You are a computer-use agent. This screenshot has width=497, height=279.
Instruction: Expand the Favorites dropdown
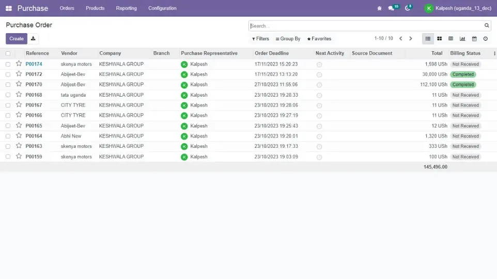pyautogui.click(x=319, y=39)
